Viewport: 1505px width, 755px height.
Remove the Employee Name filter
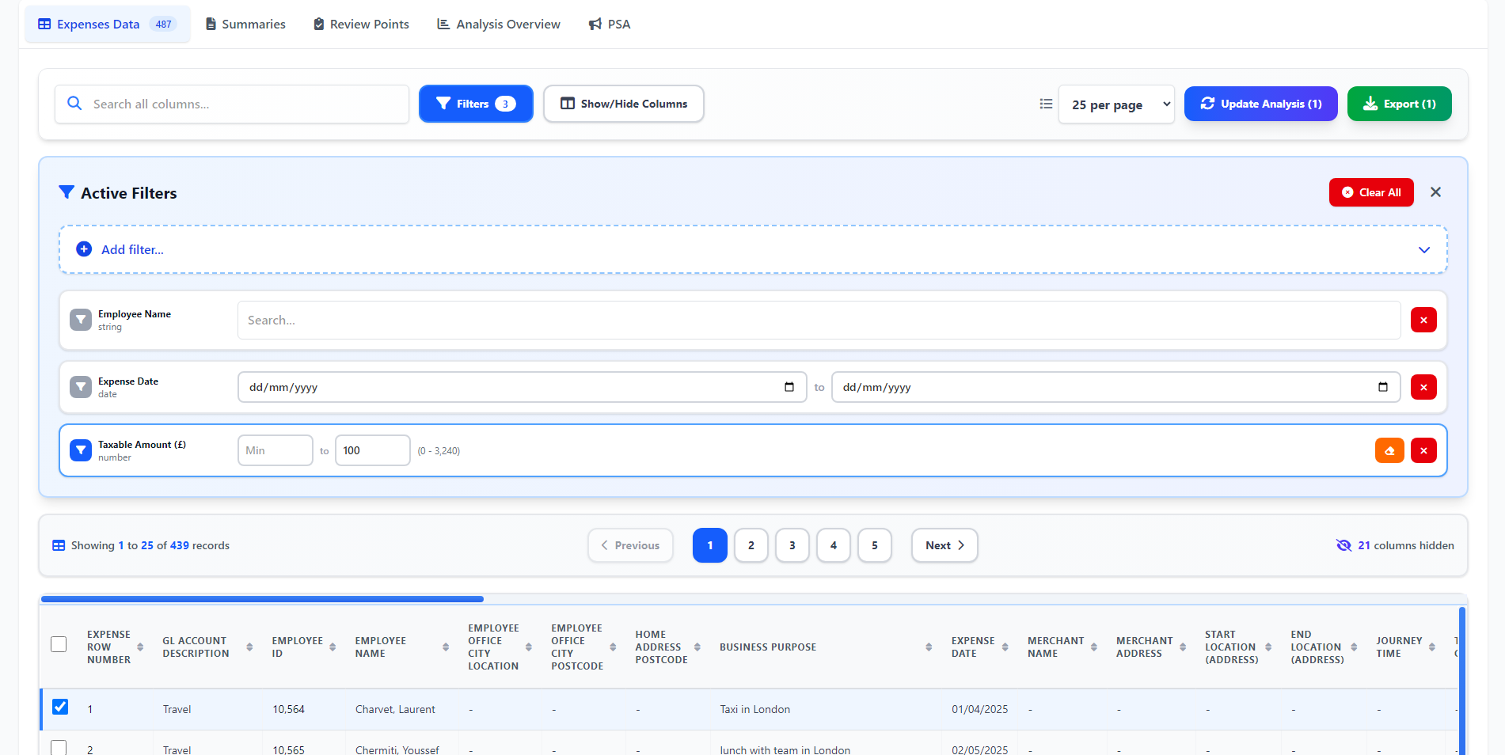click(x=1423, y=321)
